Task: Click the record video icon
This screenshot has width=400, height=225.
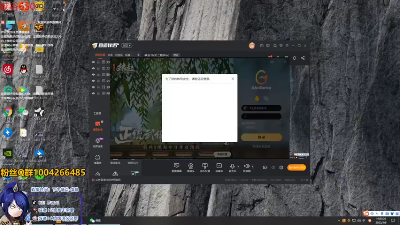Action: point(265,167)
